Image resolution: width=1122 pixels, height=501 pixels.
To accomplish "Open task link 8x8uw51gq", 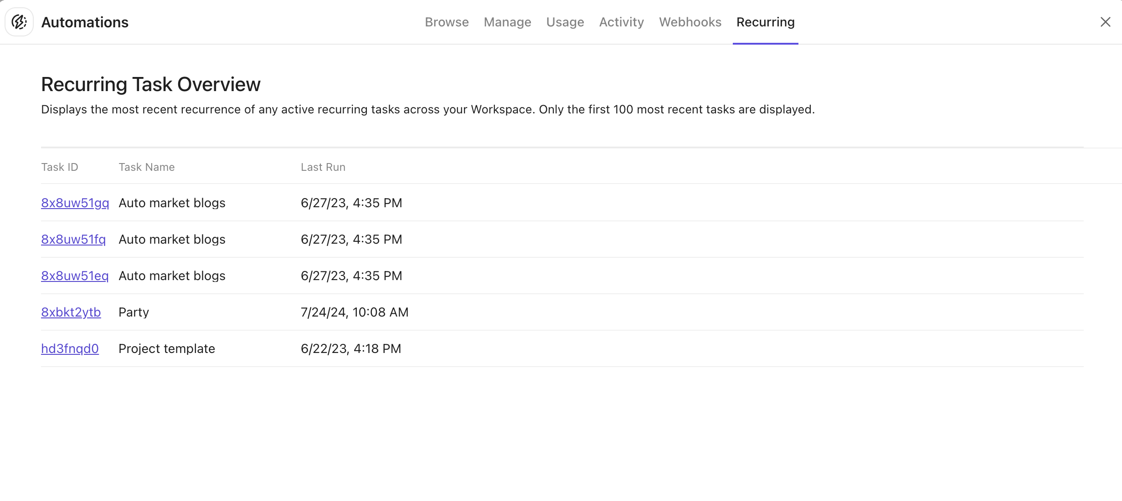I will coord(75,203).
